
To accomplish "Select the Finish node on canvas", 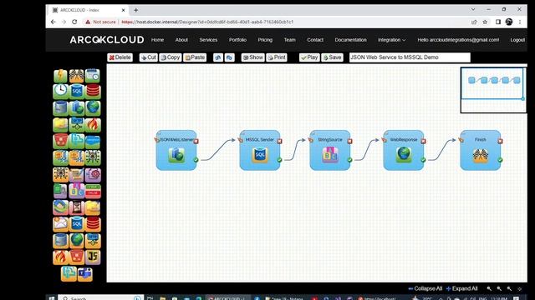I will coord(481,150).
